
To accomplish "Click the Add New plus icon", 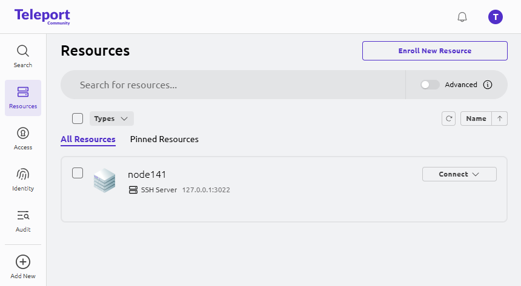I will click(23, 262).
